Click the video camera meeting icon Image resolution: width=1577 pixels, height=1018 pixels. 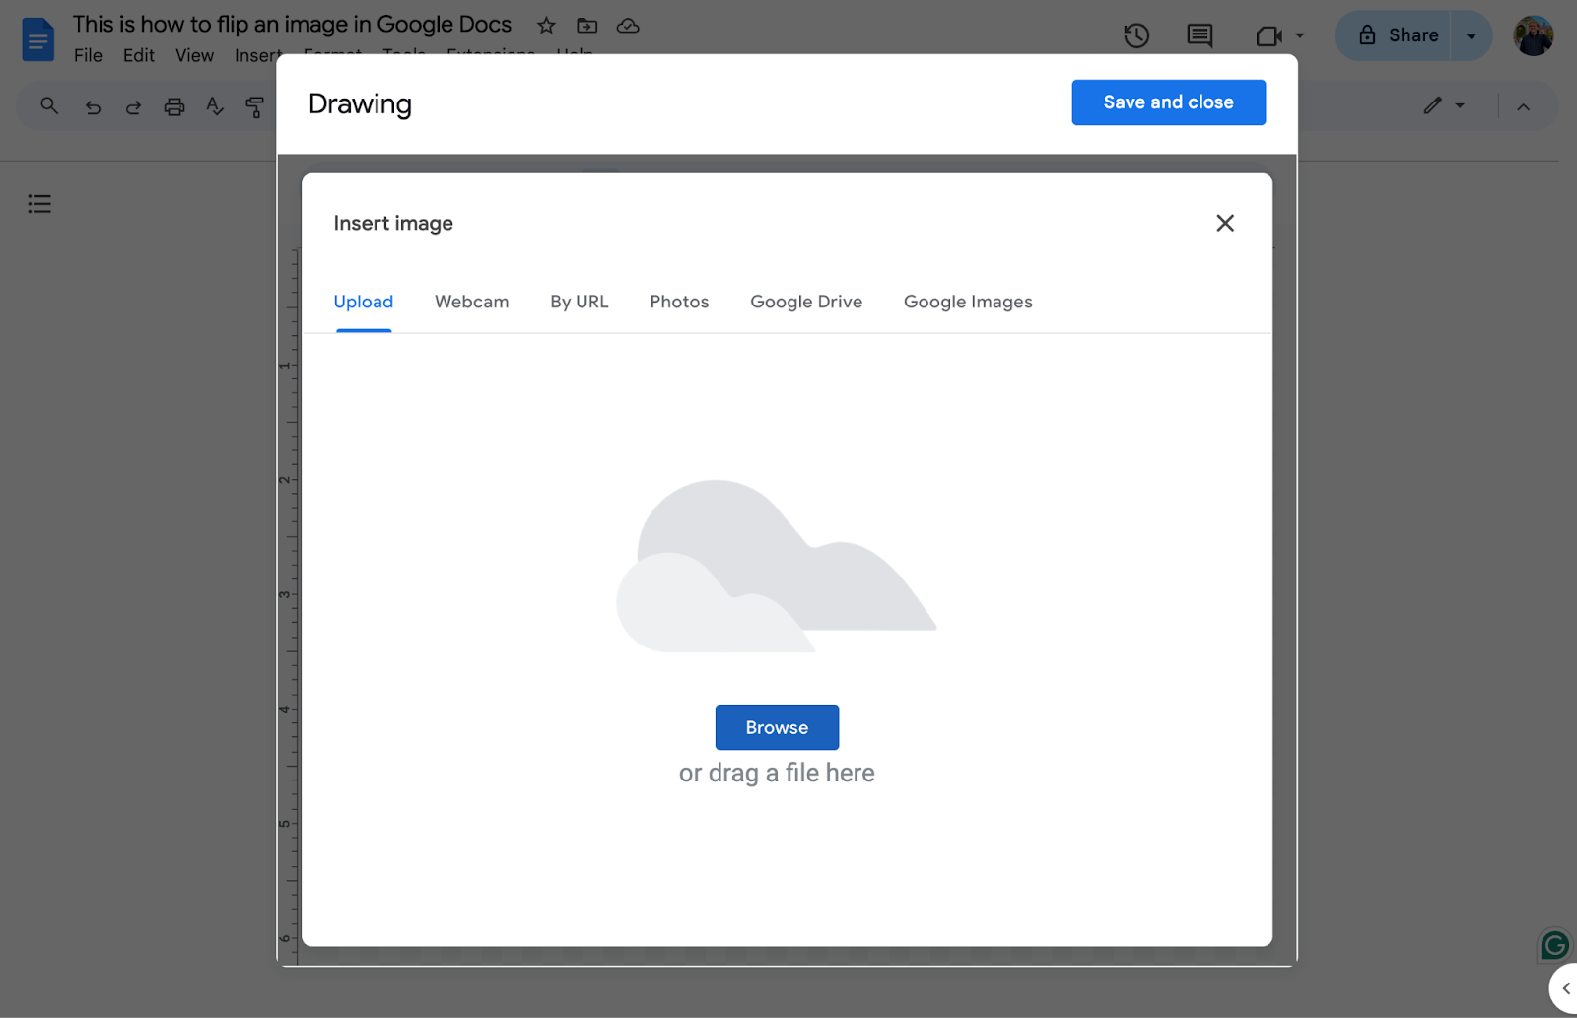(1268, 36)
